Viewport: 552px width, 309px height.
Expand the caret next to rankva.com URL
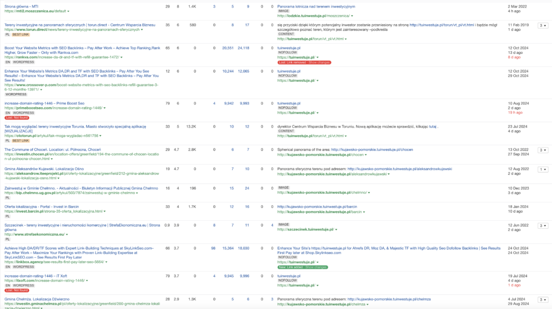(x=121, y=57)
